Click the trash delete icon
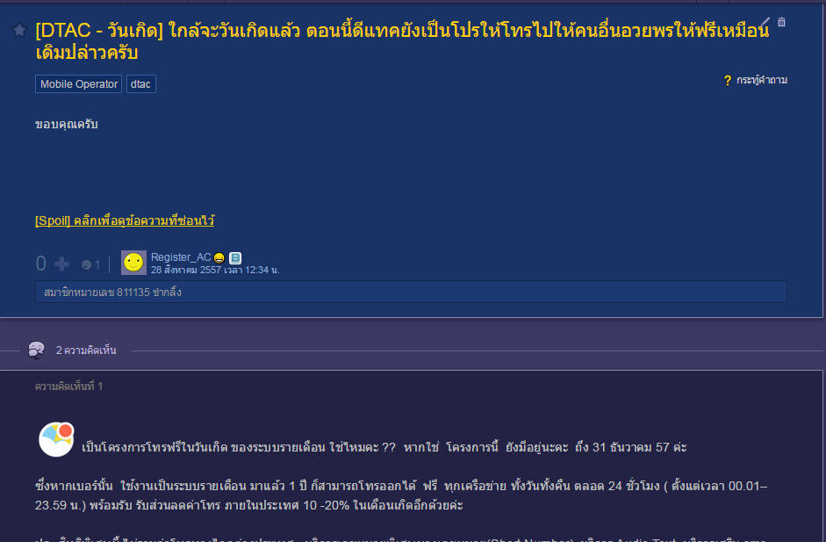The width and height of the screenshot is (826, 542). click(782, 22)
